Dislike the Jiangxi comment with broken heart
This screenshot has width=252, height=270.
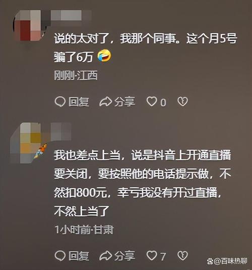(182, 102)
